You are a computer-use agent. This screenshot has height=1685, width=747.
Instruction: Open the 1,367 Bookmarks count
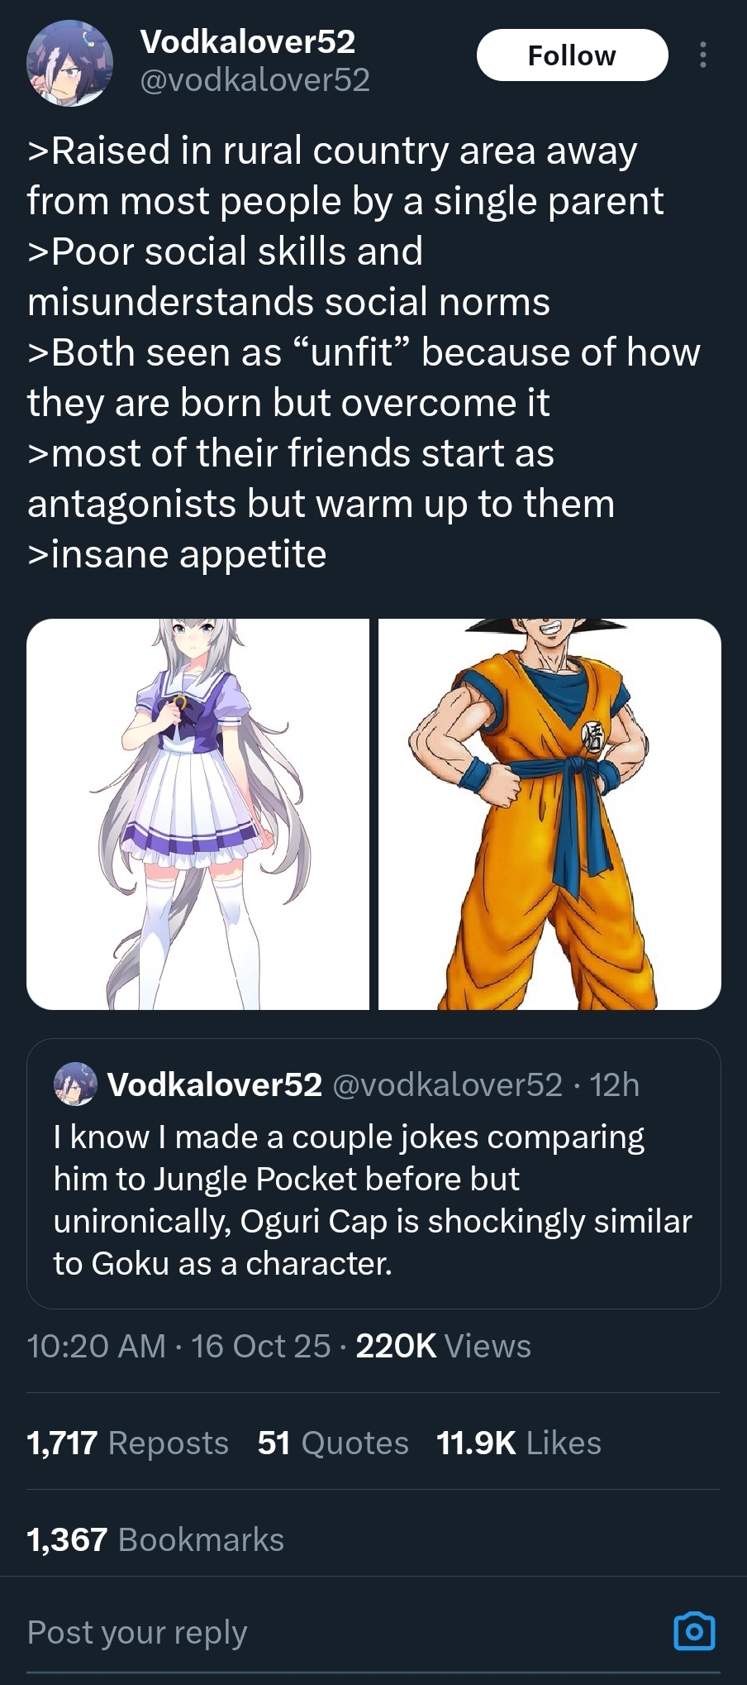click(x=155, y=1539)
